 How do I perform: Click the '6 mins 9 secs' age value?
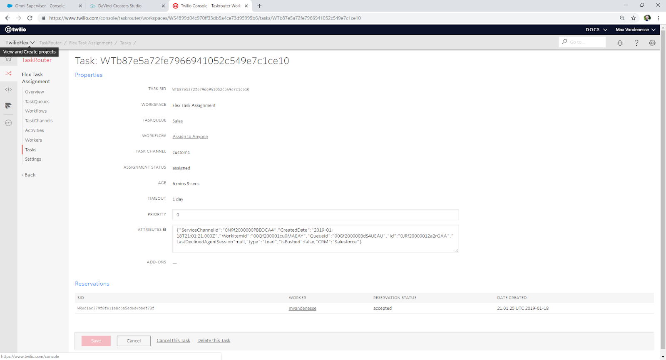click(x=186, y=184)
